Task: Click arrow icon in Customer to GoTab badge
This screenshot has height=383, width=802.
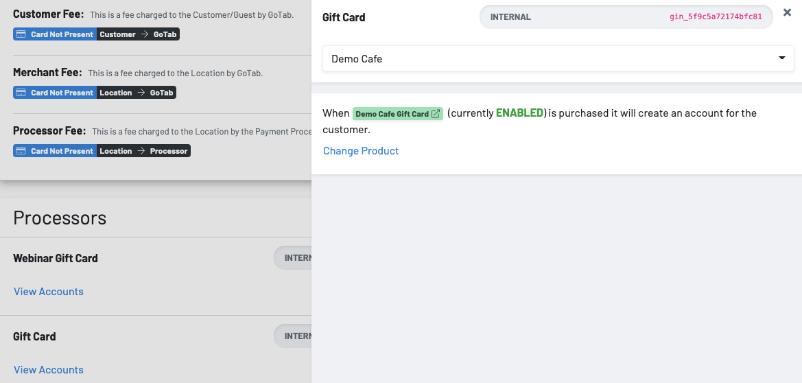Action: pos(144,34)
